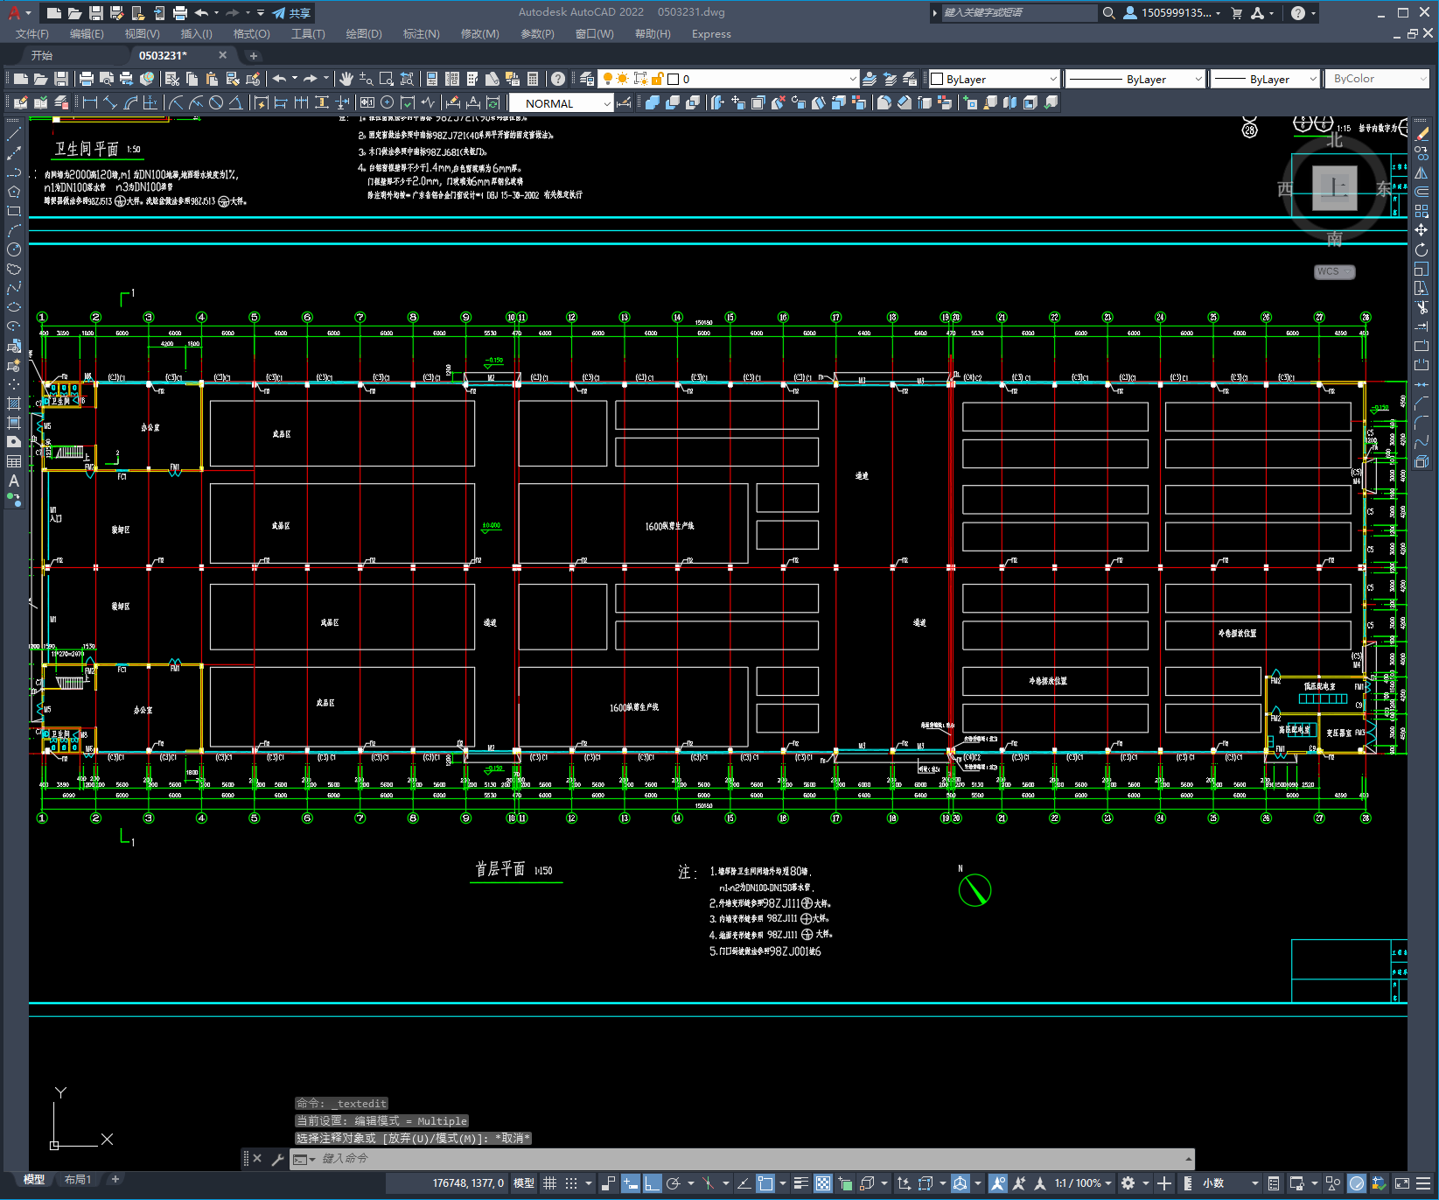This screenshot has height=1200, width=1439.
Task: Select the Multiline Text A tool
Action: click(14, 481)
